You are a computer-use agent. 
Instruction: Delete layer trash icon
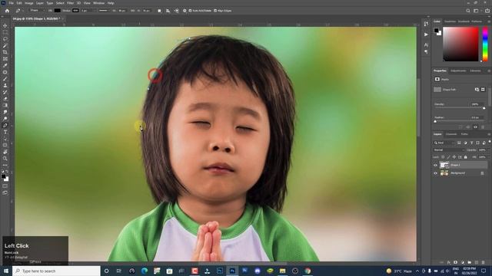pos(484,262)
